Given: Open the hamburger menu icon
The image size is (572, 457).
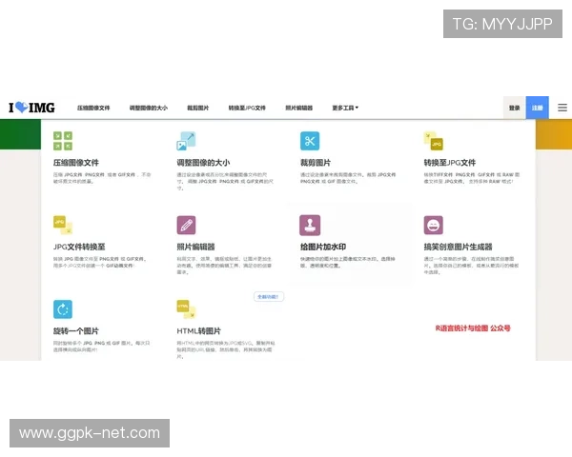Looking at the screenshot, I should pyautogui.click(x=562, y=108).
